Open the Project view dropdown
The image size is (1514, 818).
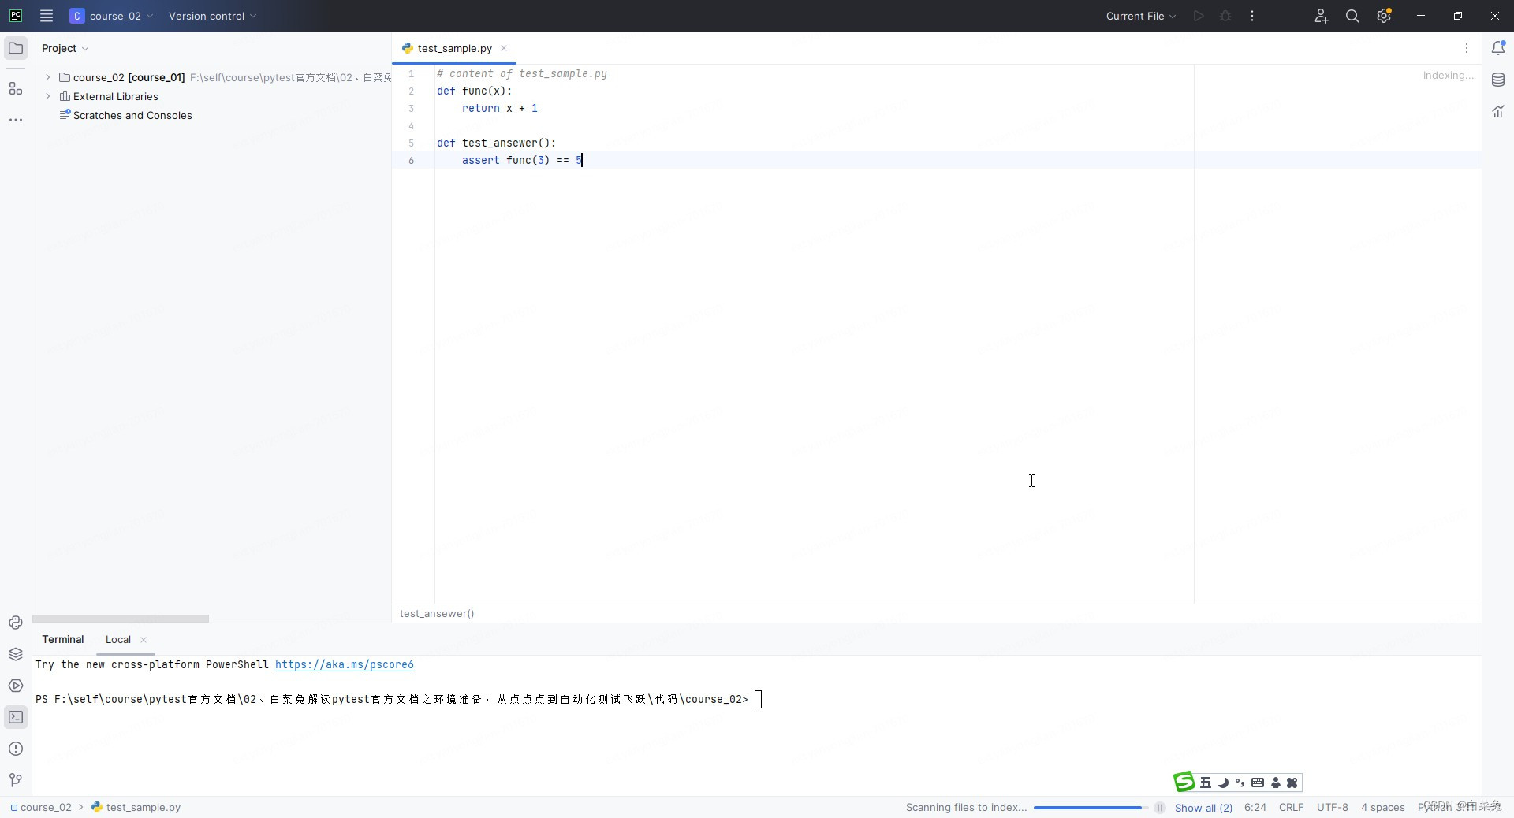click(65, 48)
